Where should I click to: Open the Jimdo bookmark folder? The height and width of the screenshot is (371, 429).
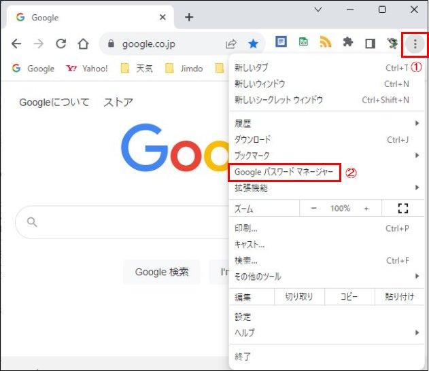pos(184,69)
